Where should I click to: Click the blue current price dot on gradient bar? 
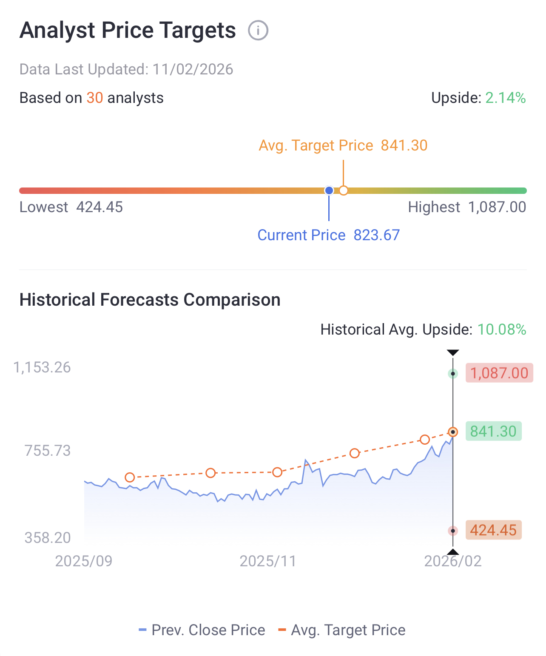pos(329,190)
